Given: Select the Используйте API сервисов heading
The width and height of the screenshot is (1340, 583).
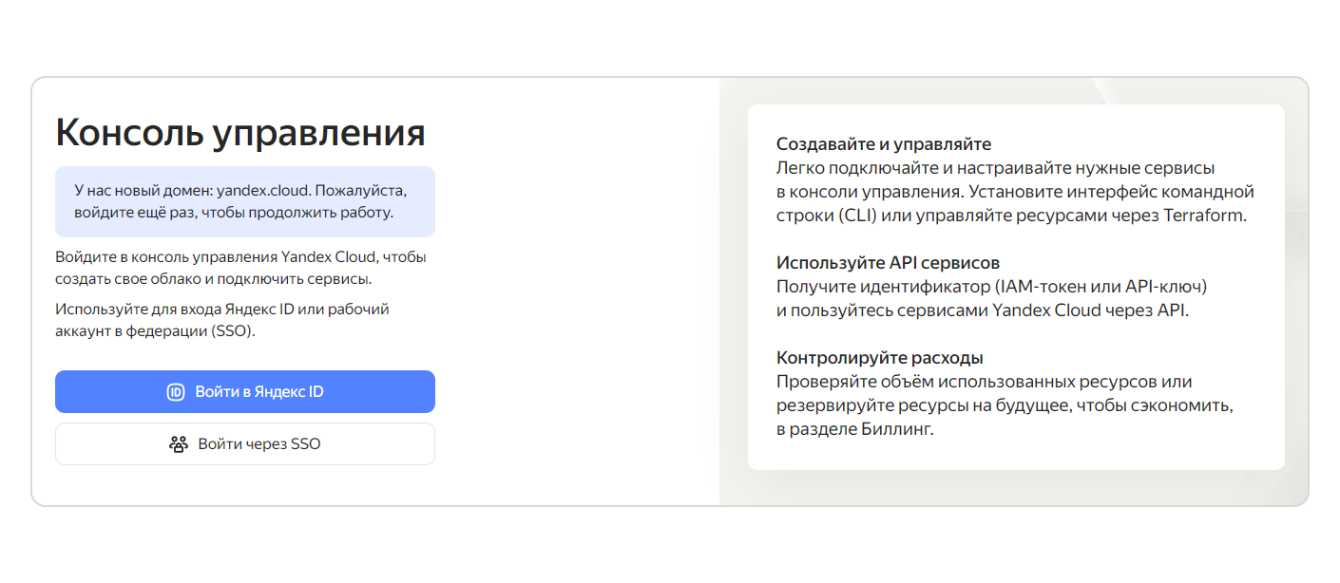Looking at the screenshot, I should (889, 263).
